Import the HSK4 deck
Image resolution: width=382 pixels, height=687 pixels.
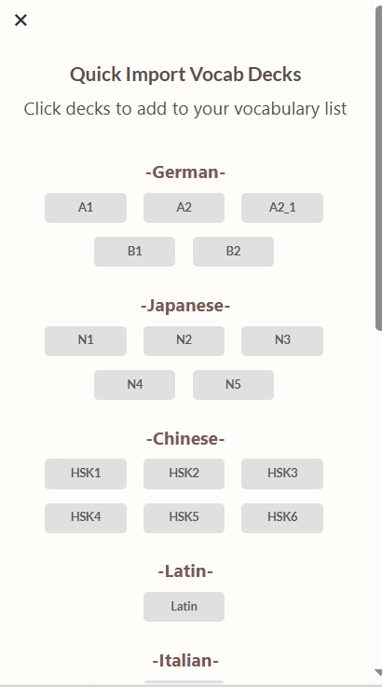pyautogui.click(x=86, y=518)
